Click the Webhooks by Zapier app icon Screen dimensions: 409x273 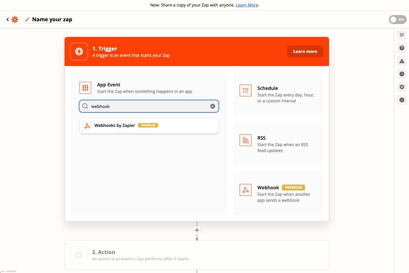(87, 126)
